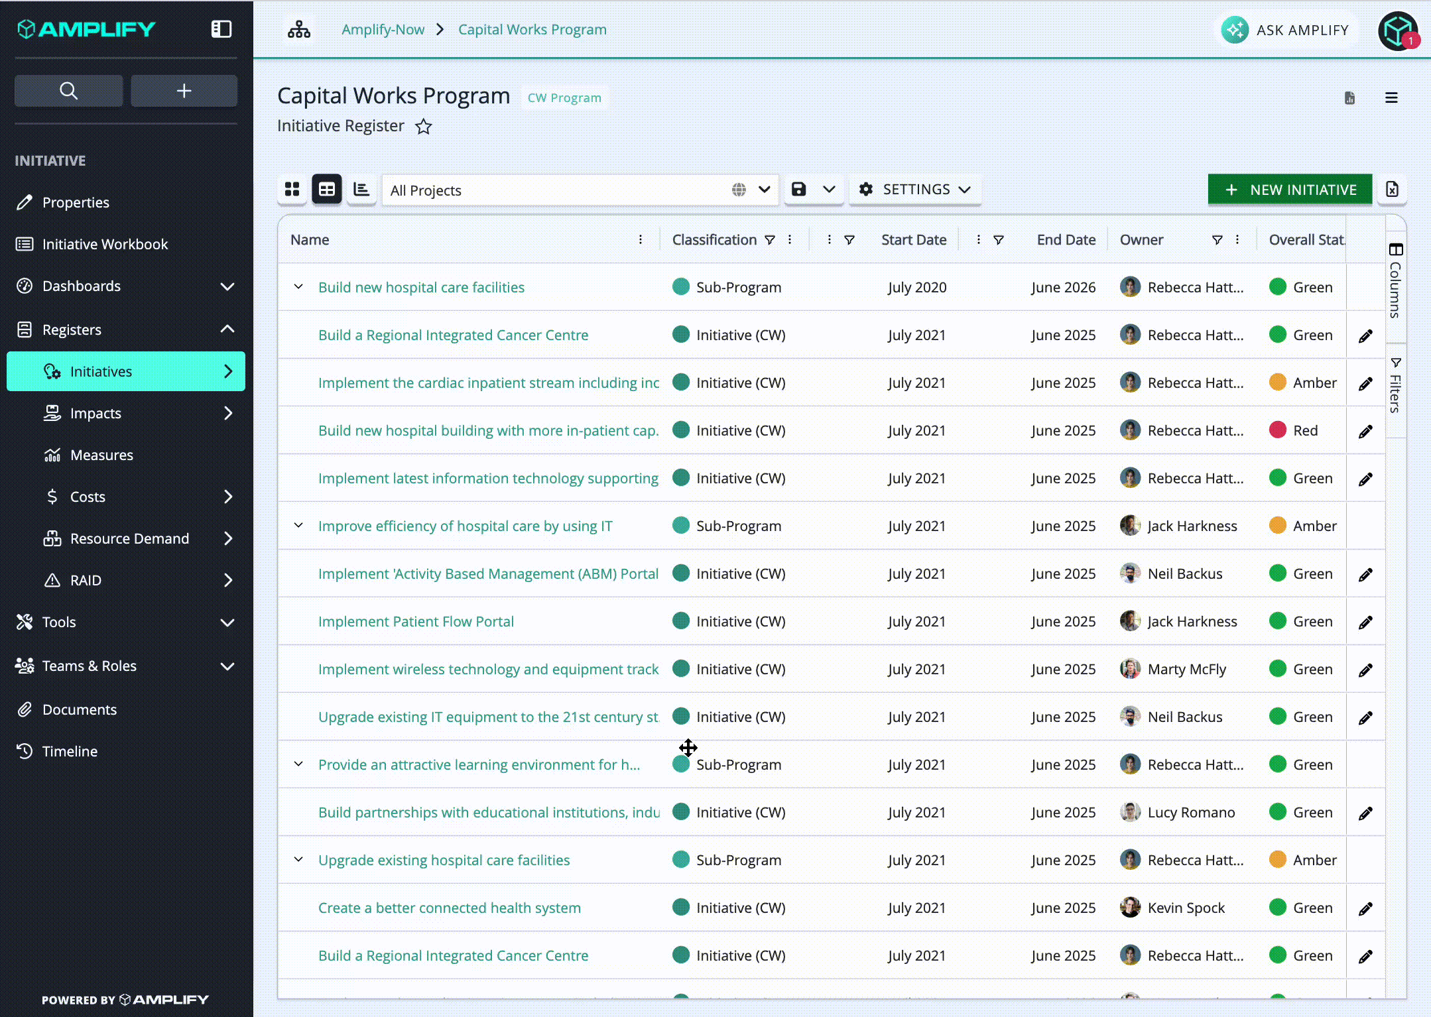This screenshot has height=1017, width=1431.
Task: Filter the End Date column
Action: point(999,240)
